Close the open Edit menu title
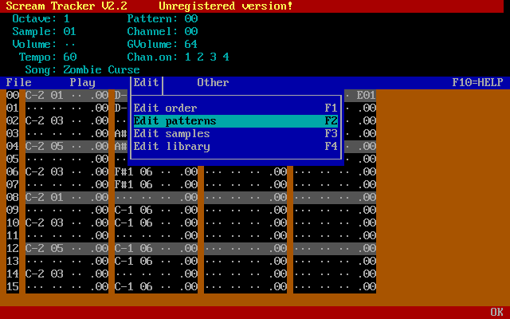 pyautogui.click(x=146, y=82)
